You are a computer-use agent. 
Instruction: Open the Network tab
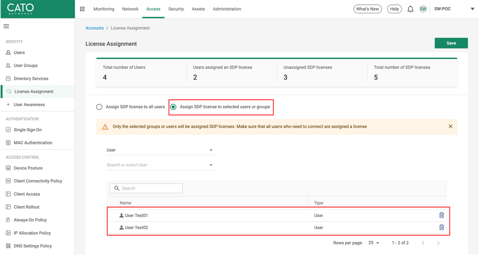(x=130, y=9)
